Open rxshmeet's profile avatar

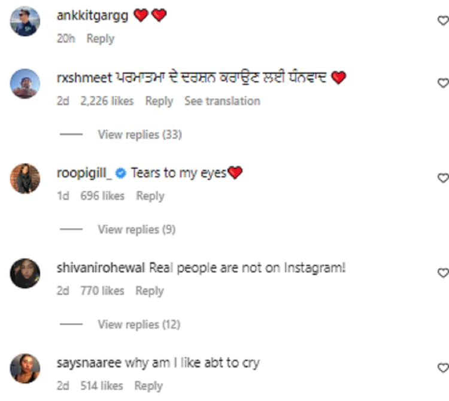pyautogui.click(x=25, y=84)
